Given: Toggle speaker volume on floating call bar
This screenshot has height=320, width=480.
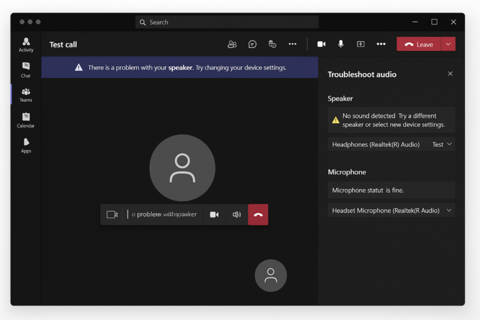Looking at the screenshot, I should pyautogui.click(x=237, y=214).
